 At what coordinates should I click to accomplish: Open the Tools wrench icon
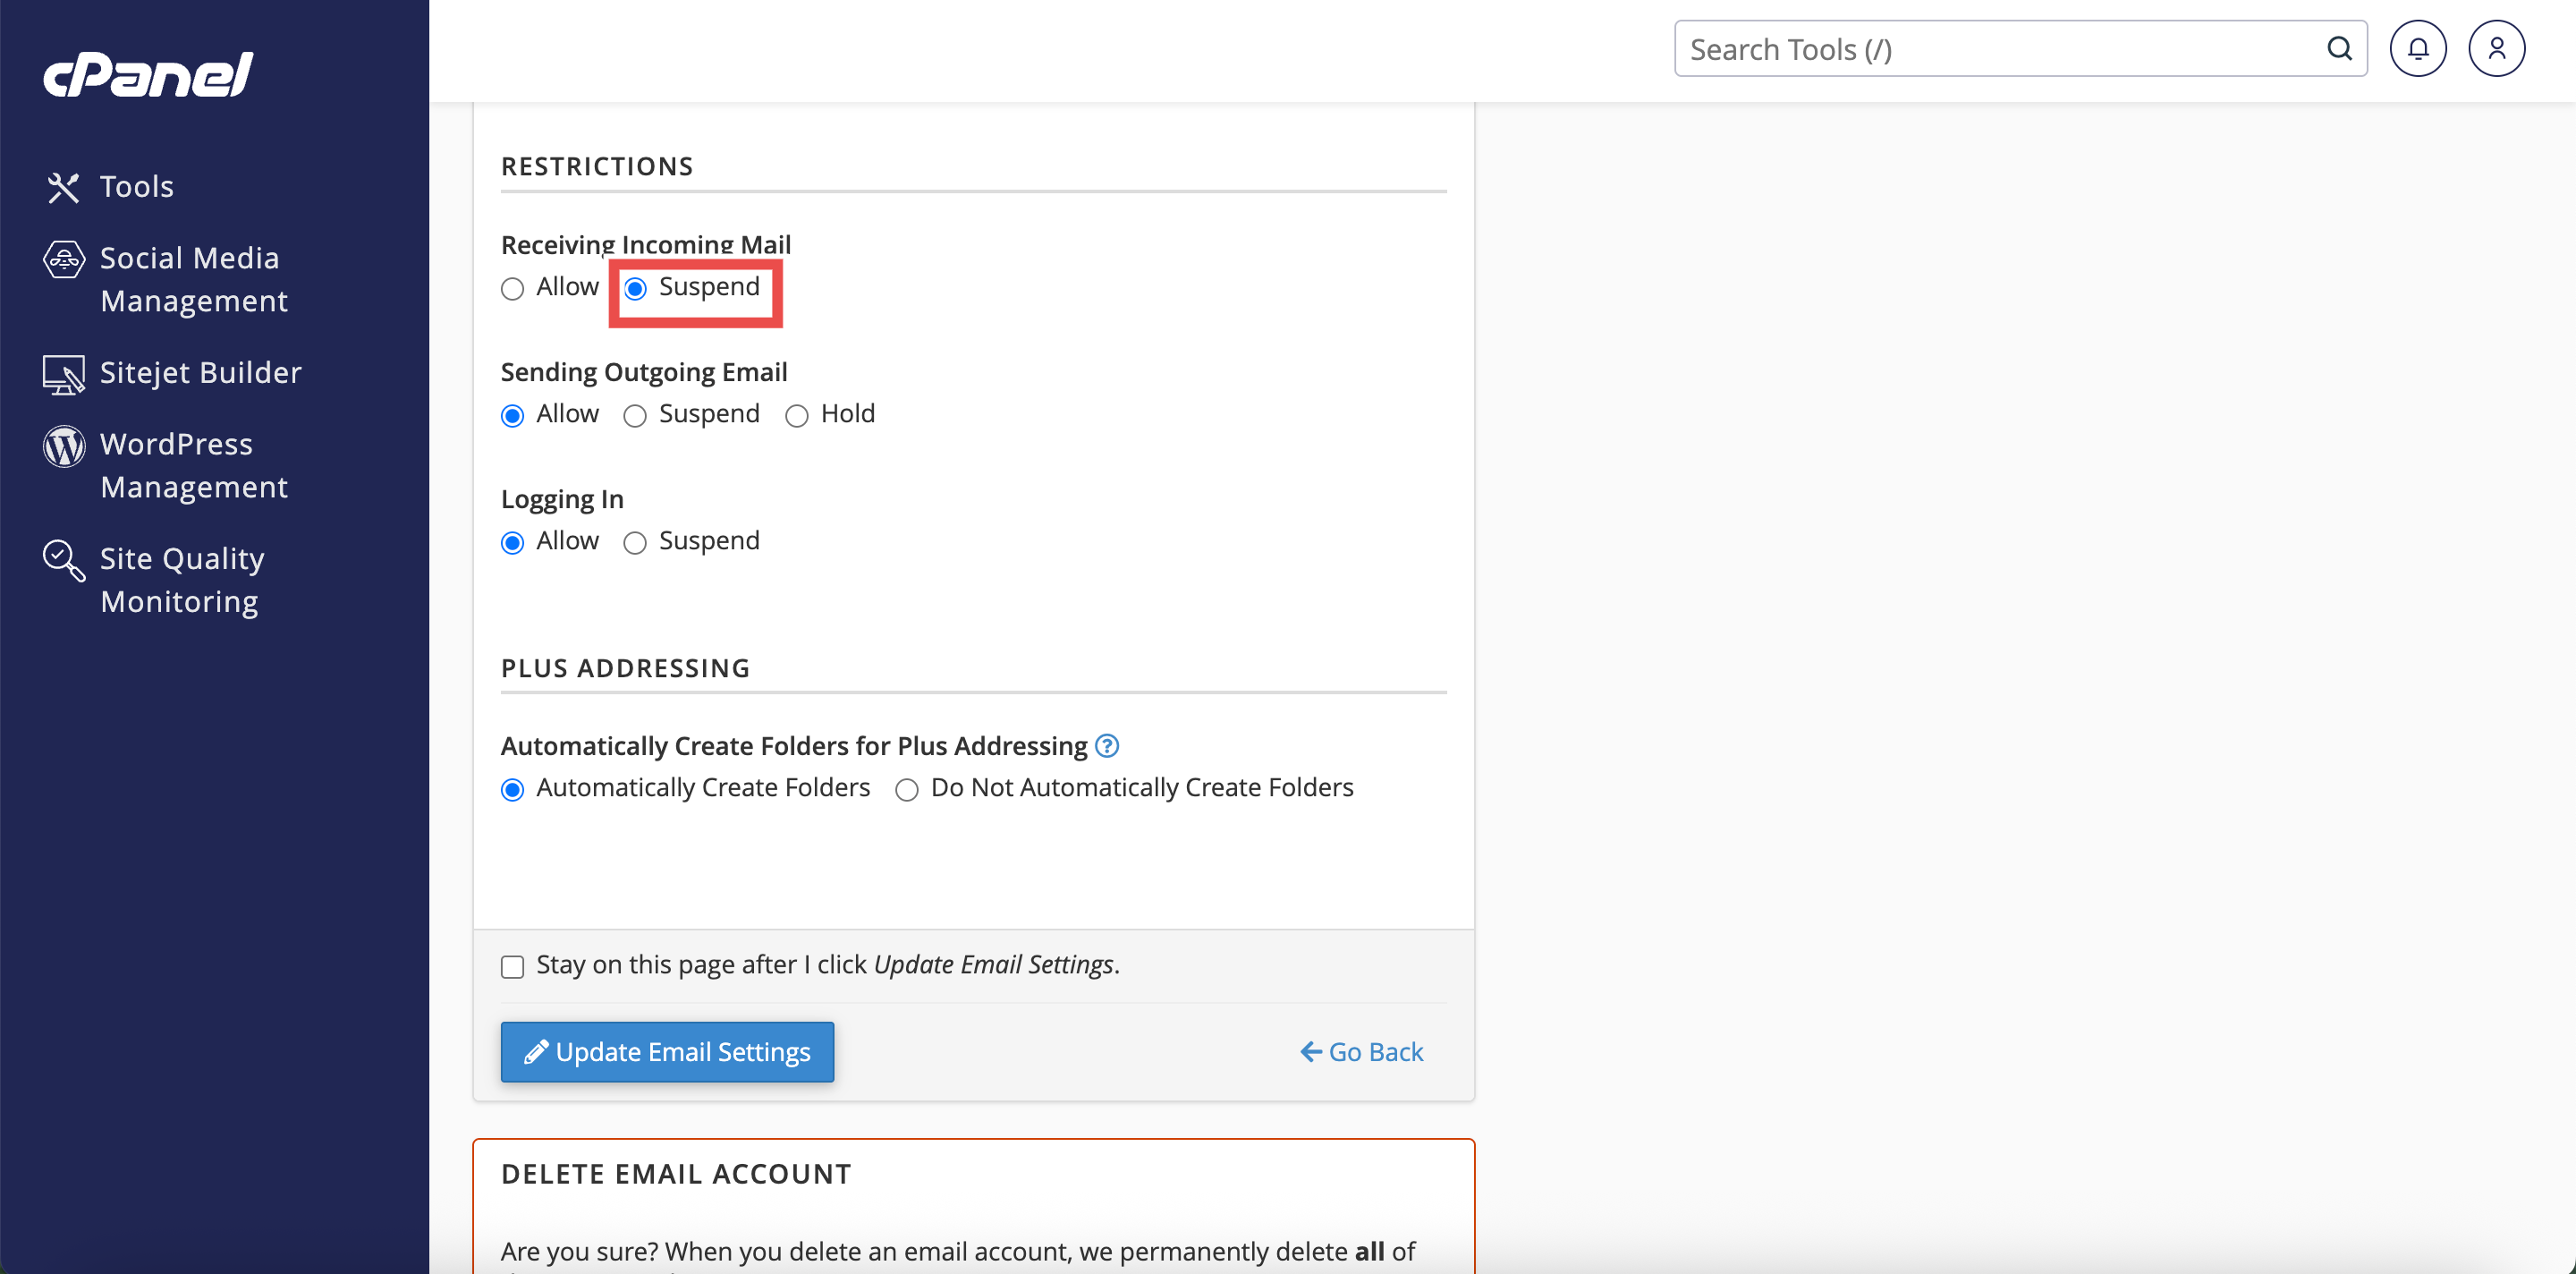(x=63, y=187)
